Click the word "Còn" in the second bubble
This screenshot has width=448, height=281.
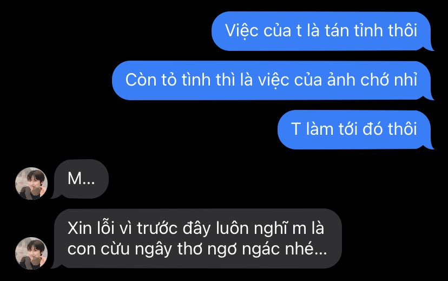click(x=141, y=80)
